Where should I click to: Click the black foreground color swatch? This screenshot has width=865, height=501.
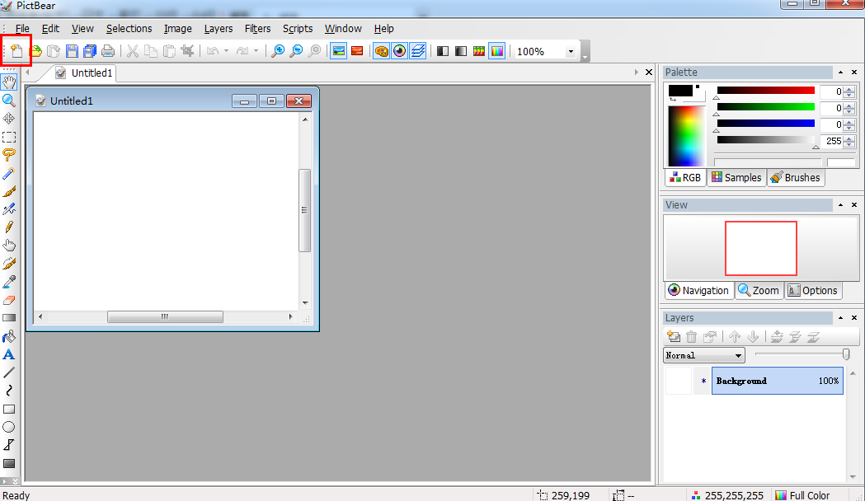(x=680, y=91)
